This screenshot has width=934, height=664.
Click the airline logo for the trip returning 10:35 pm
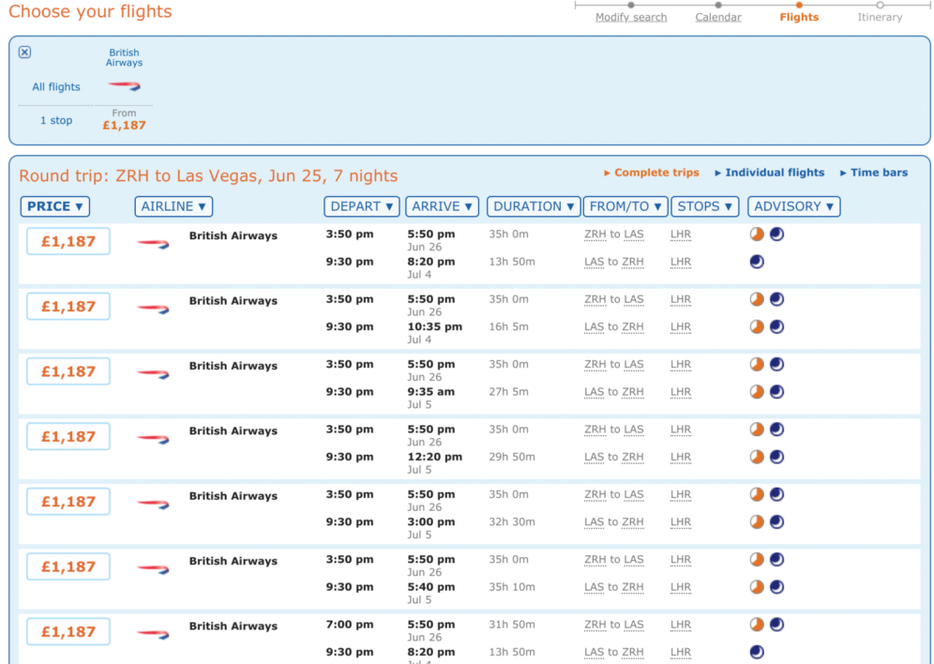[x=153, y=309]
